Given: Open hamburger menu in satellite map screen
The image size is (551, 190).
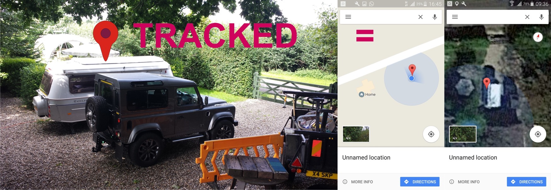Looking at the screenshot, I should (455, 17).
